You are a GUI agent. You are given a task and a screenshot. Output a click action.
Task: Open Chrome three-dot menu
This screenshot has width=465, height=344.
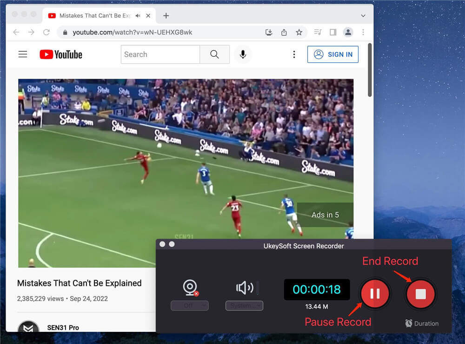pyautogui.click(x=363, y=32)
